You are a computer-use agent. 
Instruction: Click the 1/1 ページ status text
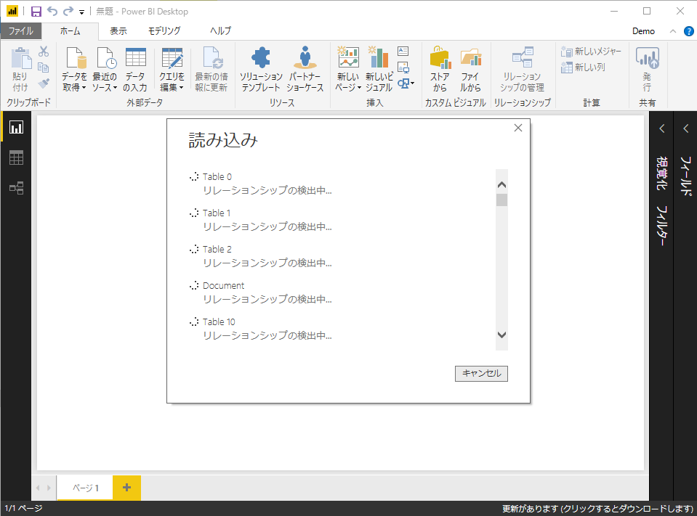23,509
